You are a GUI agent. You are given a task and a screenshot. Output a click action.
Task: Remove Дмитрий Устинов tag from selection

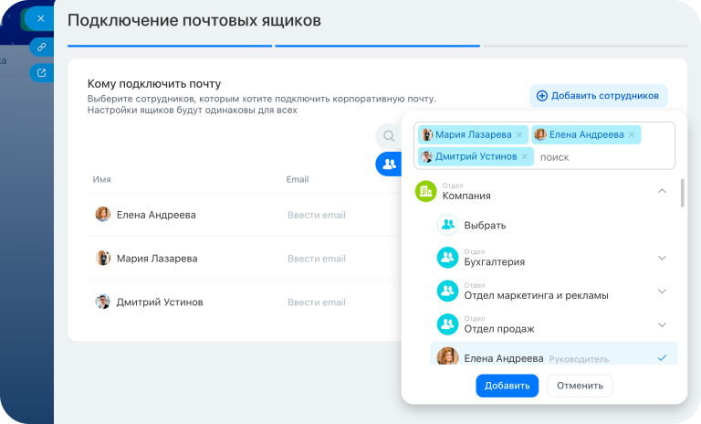pos(524,157)
